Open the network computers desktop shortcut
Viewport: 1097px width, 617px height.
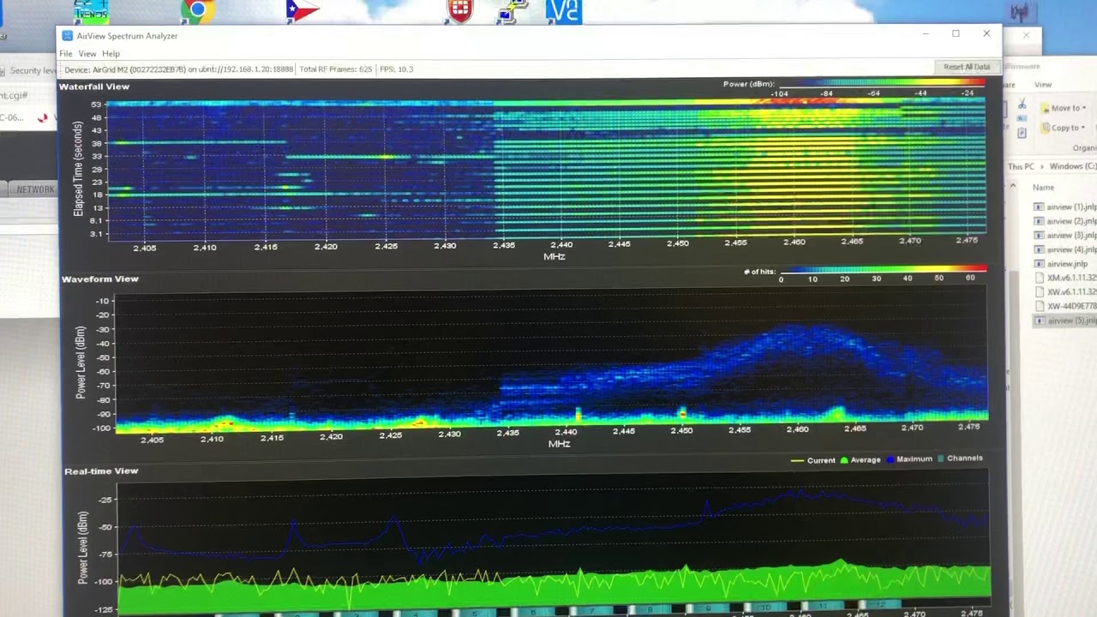[511, 10]
